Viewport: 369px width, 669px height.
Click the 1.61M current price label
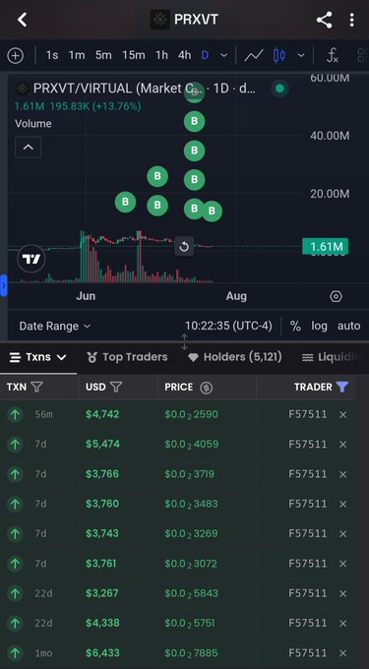coord(326,247)
